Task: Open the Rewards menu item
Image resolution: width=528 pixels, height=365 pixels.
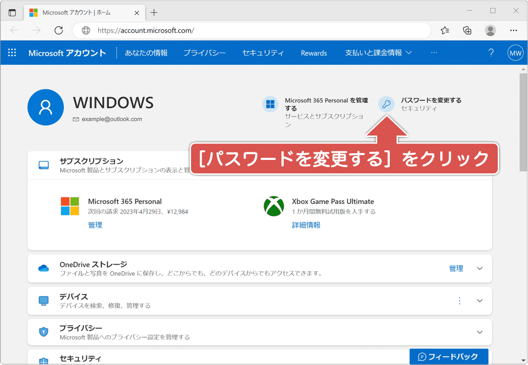Action: click(x=313, y=53)
